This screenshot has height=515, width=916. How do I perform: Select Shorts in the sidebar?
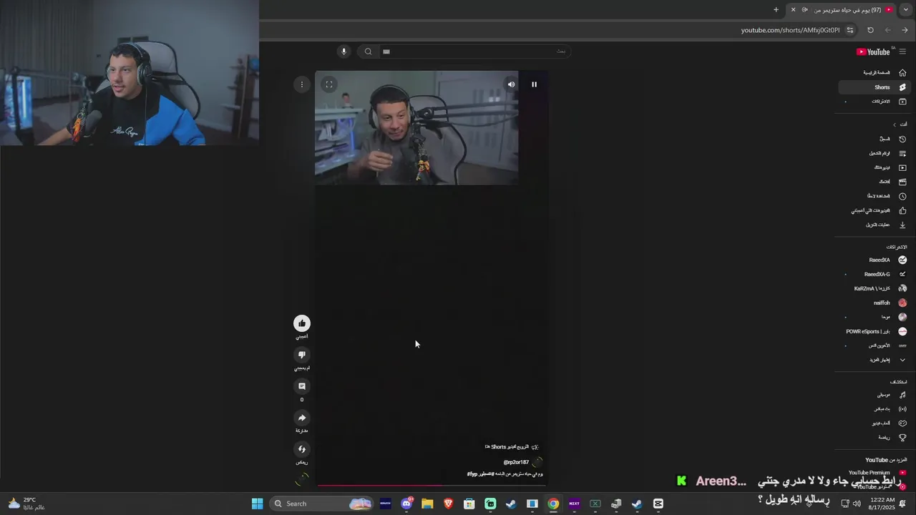pos(876,87)
